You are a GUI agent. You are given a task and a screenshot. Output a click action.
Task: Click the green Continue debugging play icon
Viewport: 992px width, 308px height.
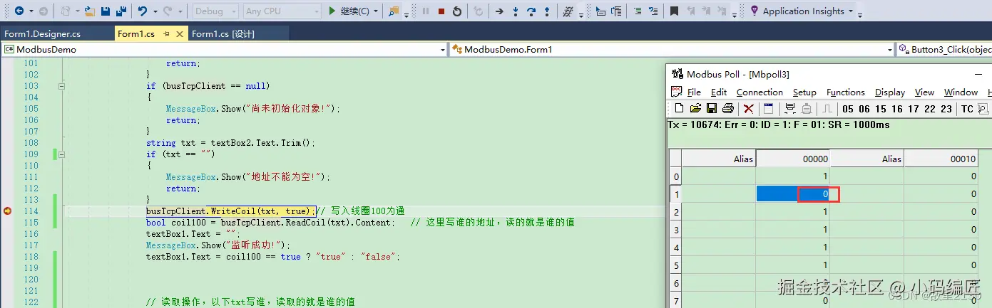332,11
